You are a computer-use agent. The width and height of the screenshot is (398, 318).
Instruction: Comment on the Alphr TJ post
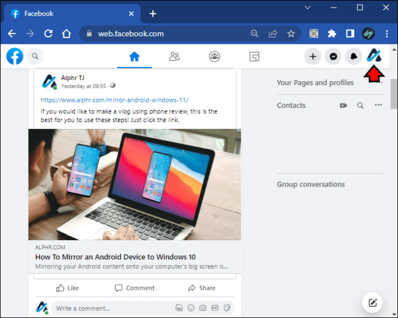tap(134, 288)
